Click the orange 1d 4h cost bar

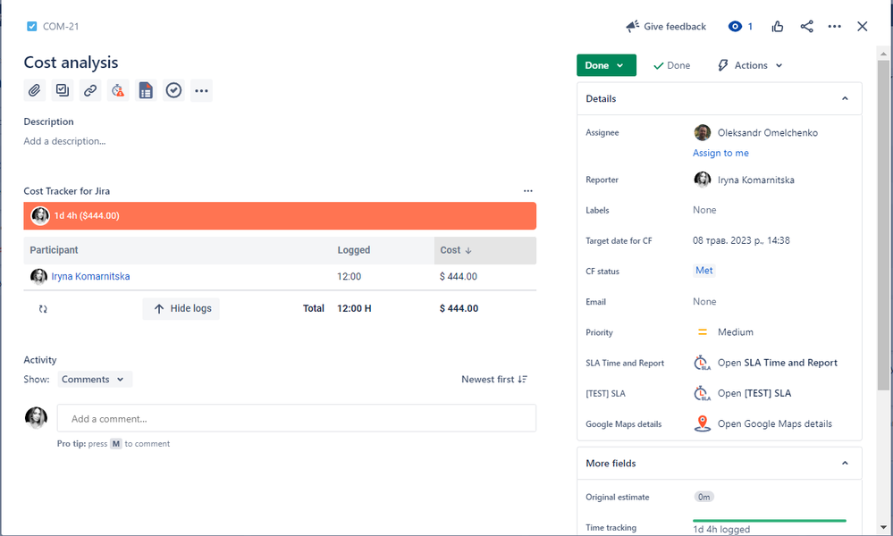(280, 215)
